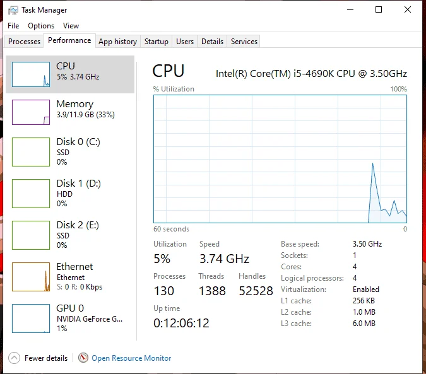
Task: Select the Performance tab
Action: click(69, 40)
